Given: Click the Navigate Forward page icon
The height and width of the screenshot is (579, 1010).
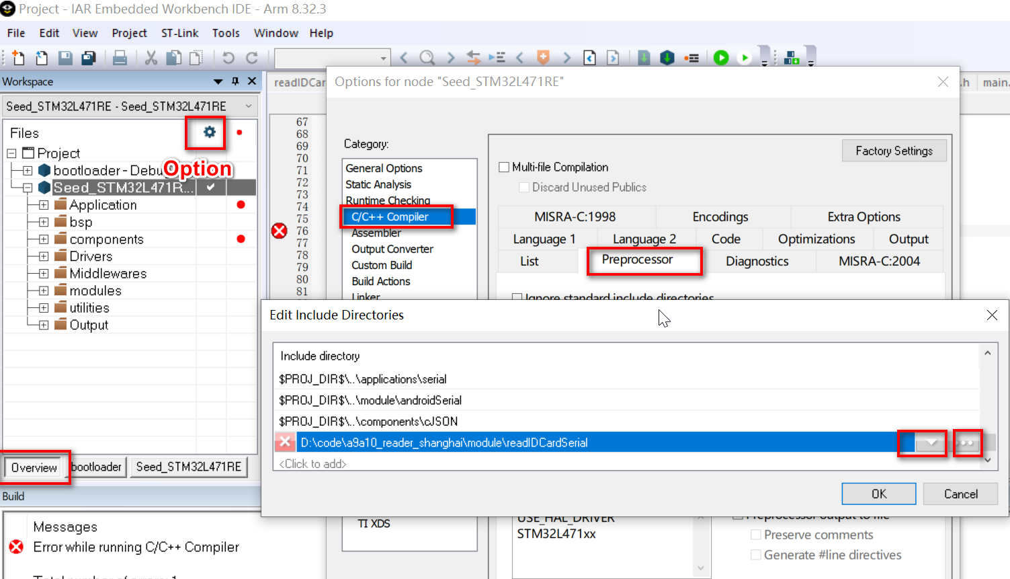Looking at the screenshot, I should coord(613,58).
